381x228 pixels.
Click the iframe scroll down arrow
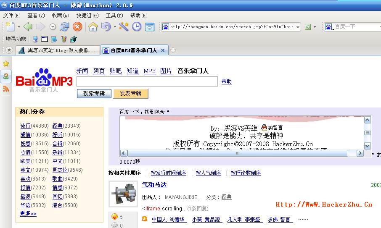(368, 146)
